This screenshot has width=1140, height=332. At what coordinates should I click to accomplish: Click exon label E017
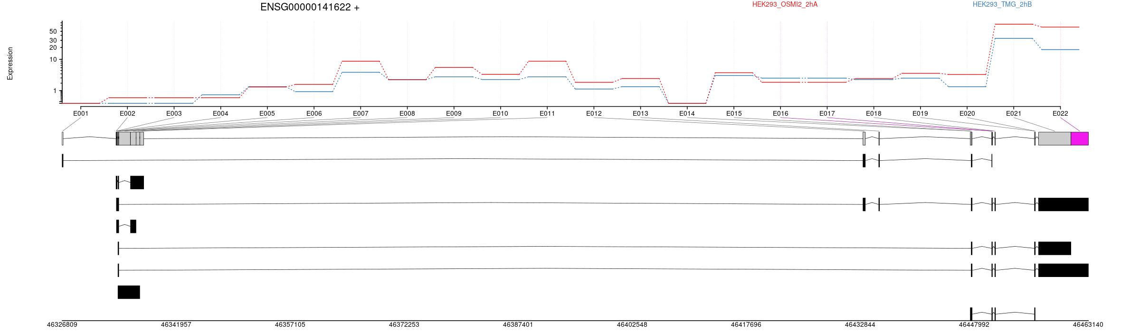[827, 113]
